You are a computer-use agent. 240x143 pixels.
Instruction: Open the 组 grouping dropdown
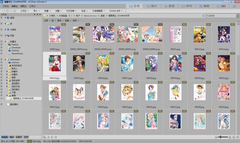click(x=53, y=20)
